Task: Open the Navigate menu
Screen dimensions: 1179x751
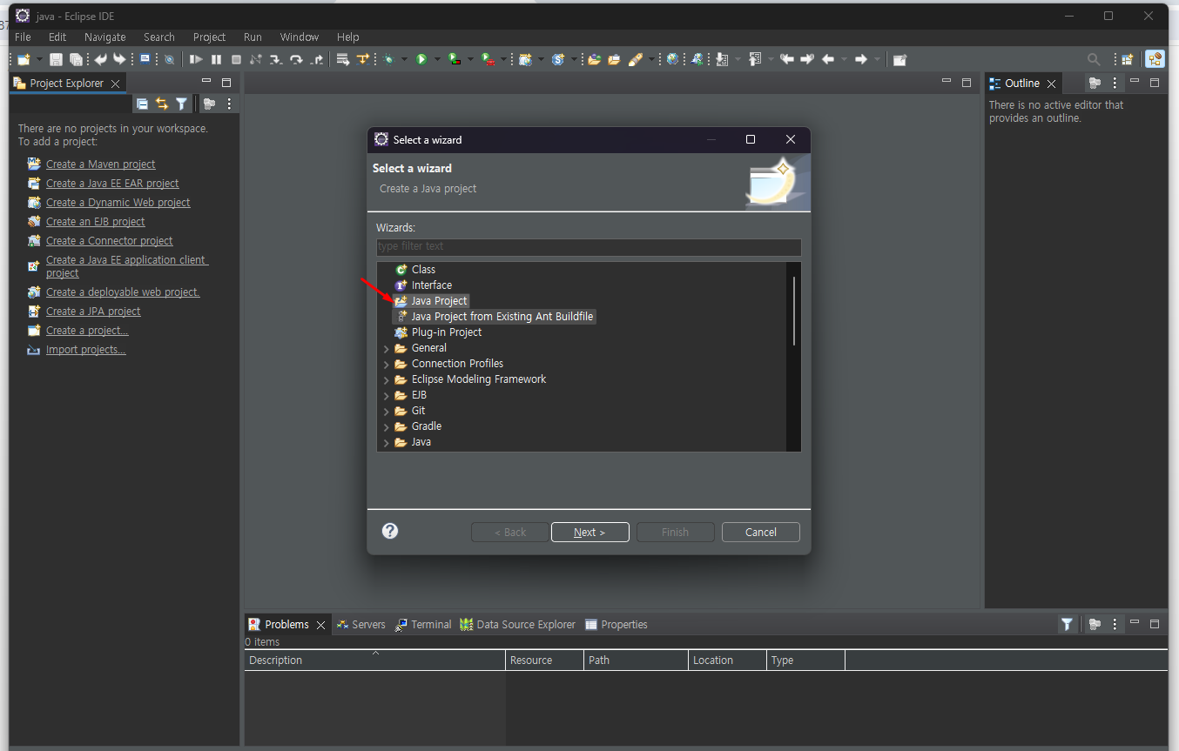Action: tap(104, 37)
